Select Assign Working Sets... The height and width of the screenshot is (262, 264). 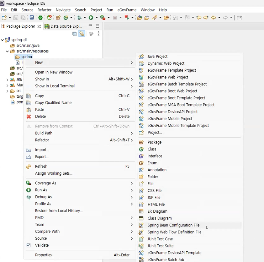[80, 173]
